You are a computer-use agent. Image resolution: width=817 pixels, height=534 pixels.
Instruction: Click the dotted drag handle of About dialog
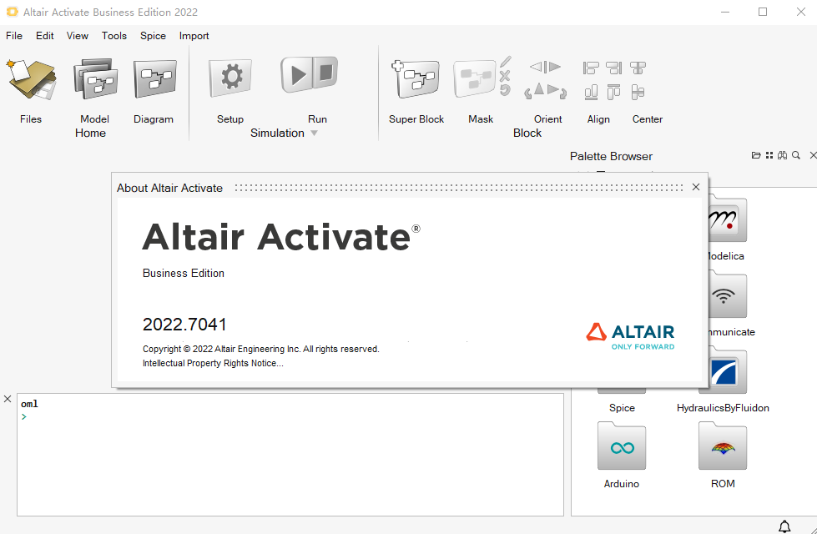click(459, 188)
